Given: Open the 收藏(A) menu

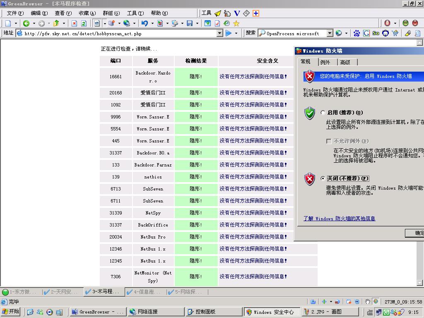Looking at the screenshot, I should 87,13.
